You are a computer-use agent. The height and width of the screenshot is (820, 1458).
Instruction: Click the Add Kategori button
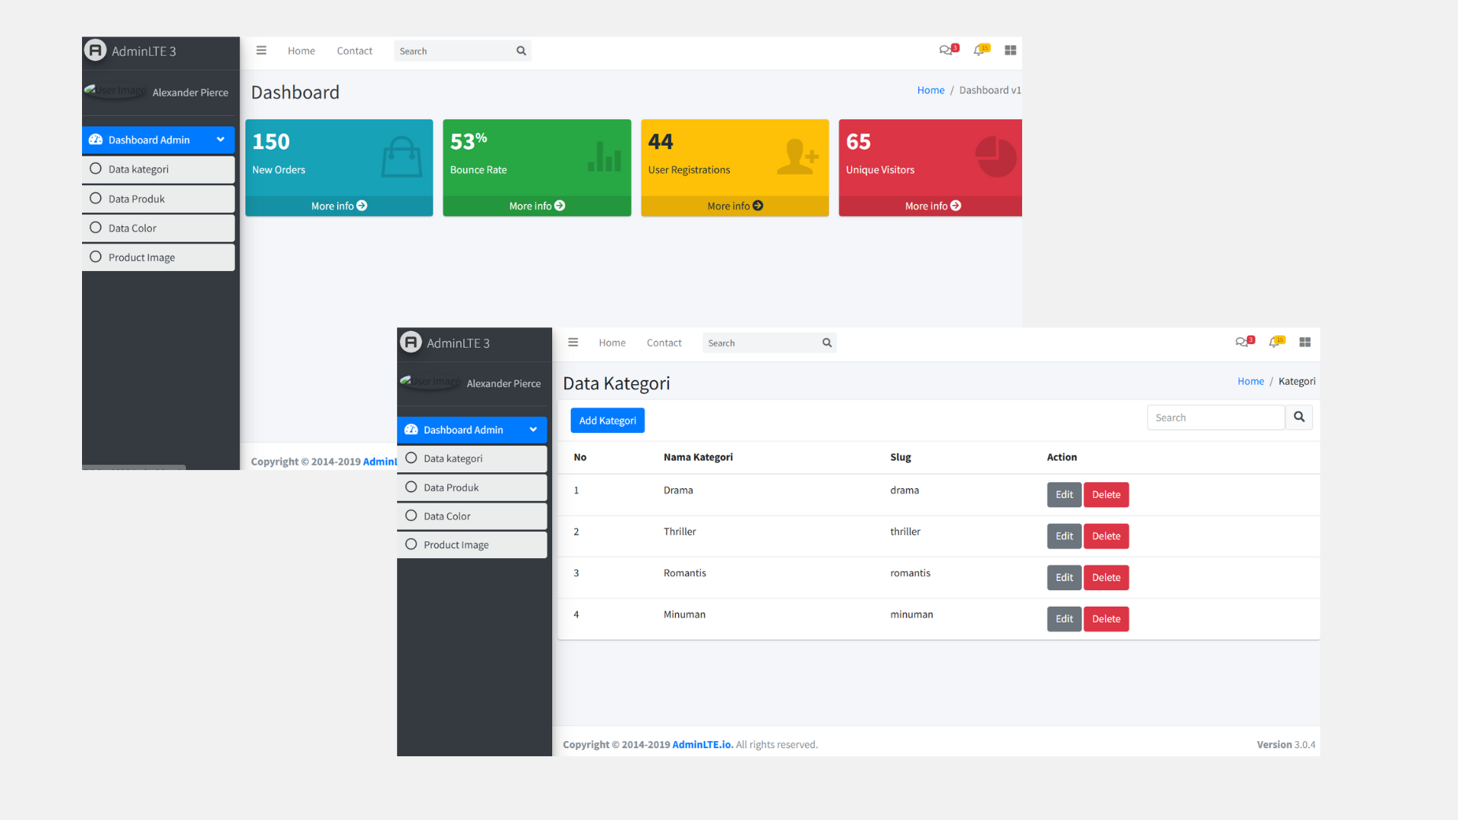607,420
